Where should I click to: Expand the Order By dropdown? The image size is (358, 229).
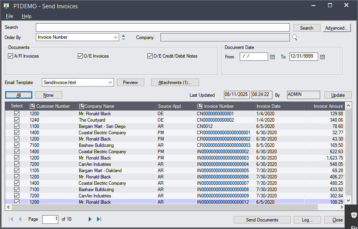(x=116, y=38)
